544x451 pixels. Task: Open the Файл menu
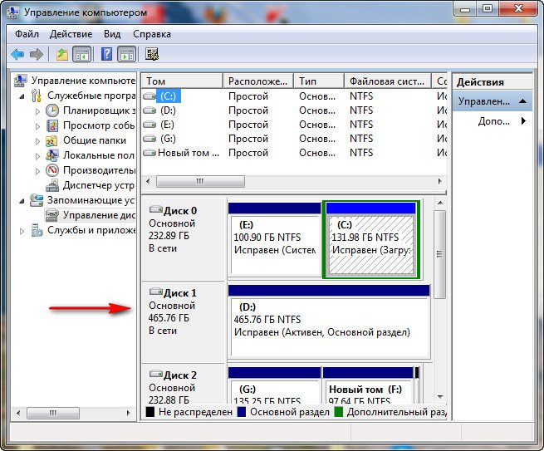(27, 34)
